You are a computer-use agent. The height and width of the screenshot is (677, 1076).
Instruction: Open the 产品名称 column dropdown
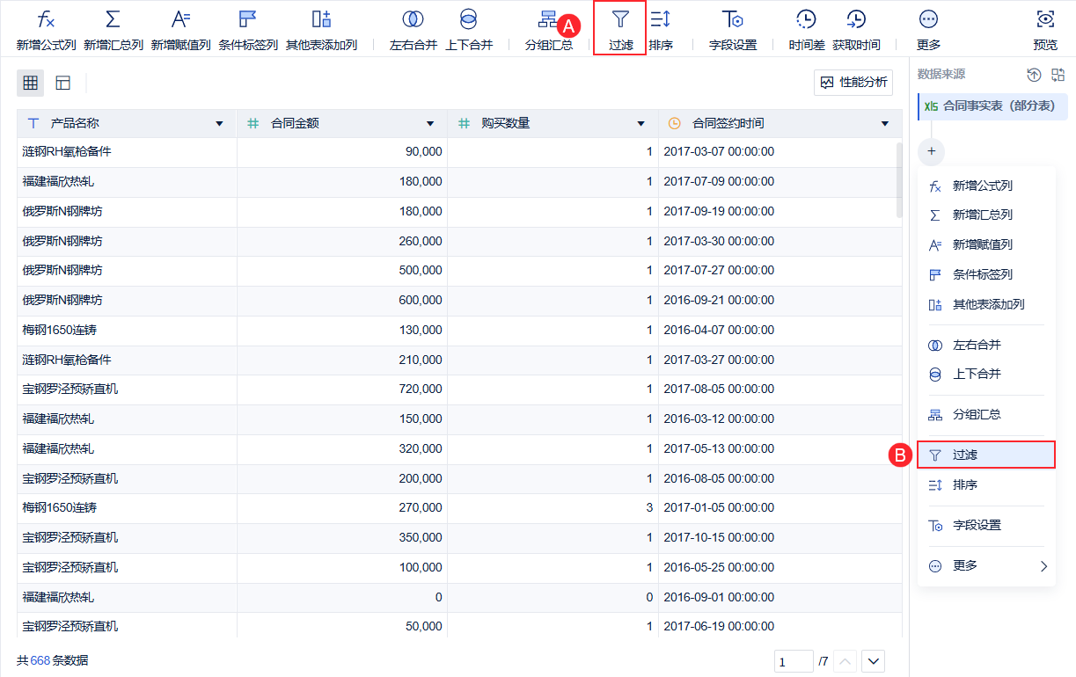(x=220, y=124)
